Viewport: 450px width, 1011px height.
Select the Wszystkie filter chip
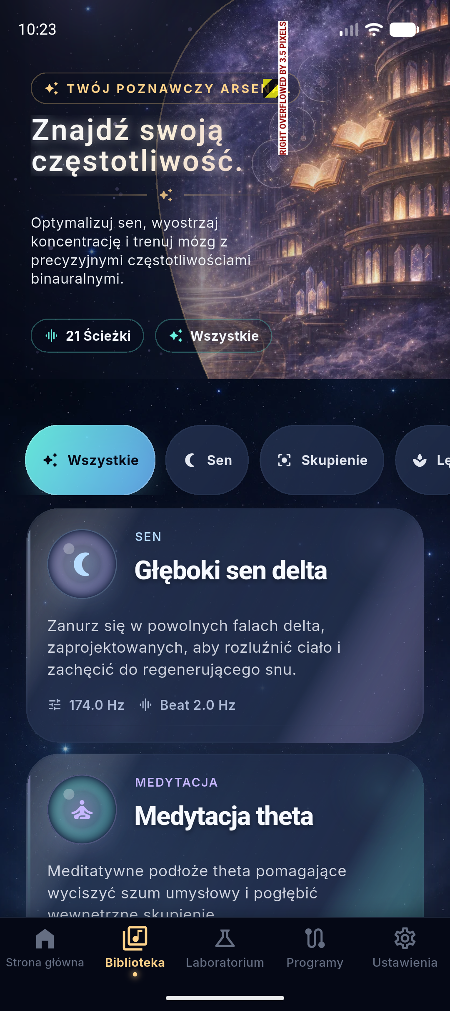[x=90, y=460]
